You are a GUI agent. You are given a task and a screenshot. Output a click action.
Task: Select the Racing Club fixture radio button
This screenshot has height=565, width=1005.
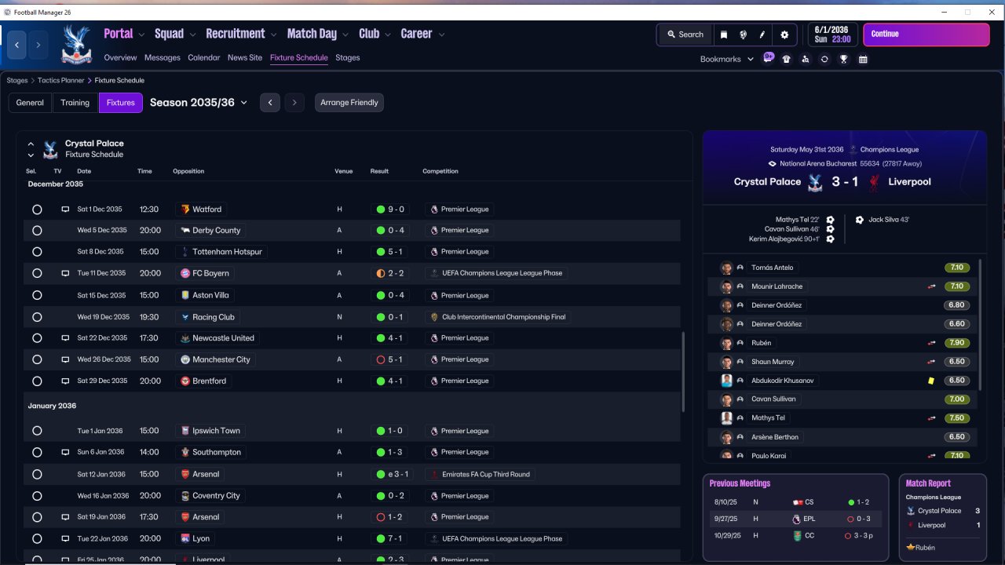(x=37, y=317)
